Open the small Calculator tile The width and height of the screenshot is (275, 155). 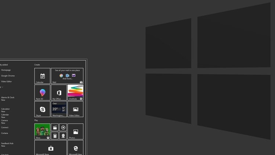point(55,135)
